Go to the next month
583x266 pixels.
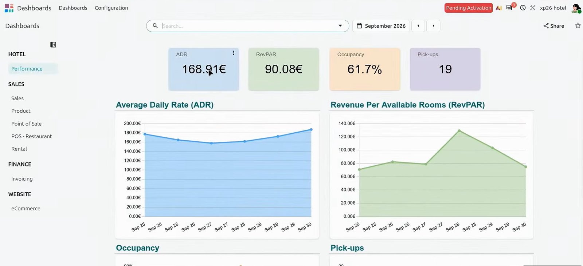click(433, 26)
